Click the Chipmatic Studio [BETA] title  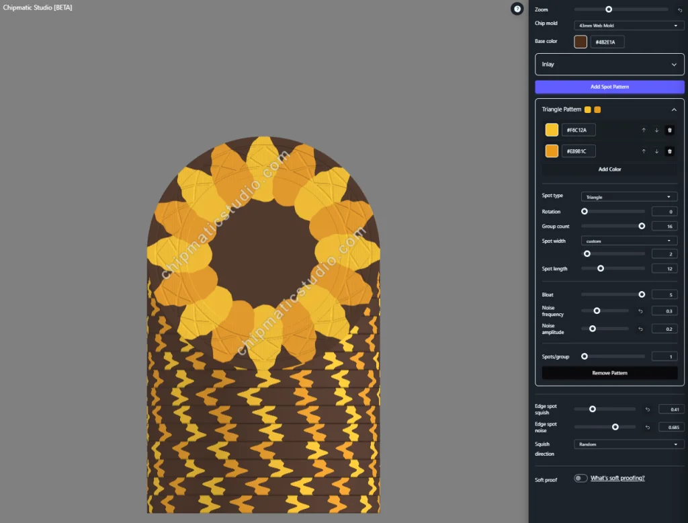[38, 7]
